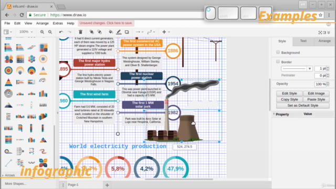Open the page options dots menu

63,185
